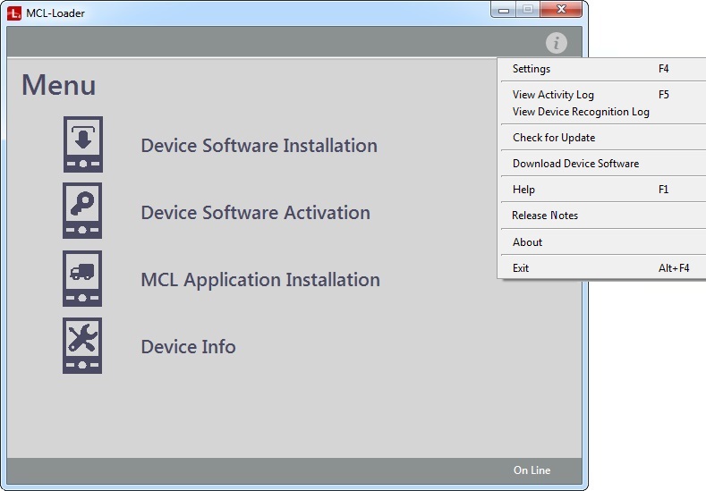This screenshot has height=491, width=706.
Task: Select Download Device Software menu item
Action: pos(603,164)
